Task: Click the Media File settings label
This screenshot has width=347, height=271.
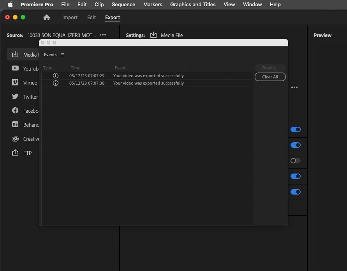Action: point(172,35)
